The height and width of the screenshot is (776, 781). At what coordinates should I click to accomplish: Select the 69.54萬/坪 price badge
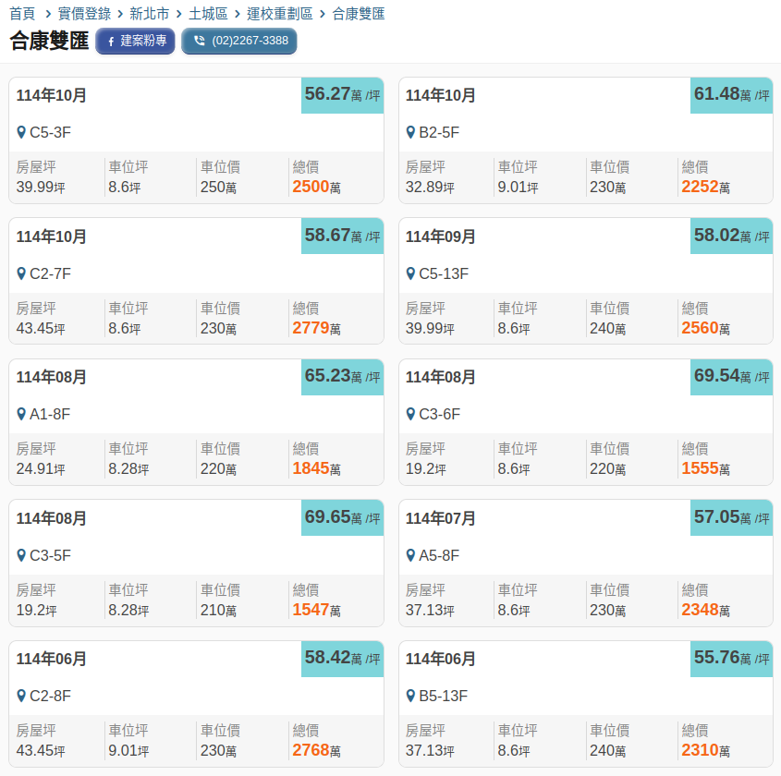[731, 377]
